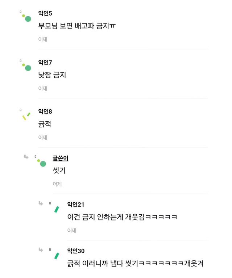Screen dimensions: 232x278
Task: Select the 익인8 username
Action: click(x=45, y=111)
